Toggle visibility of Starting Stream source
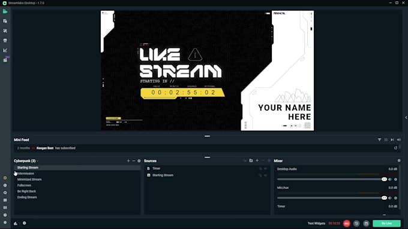 click(266, 175)
